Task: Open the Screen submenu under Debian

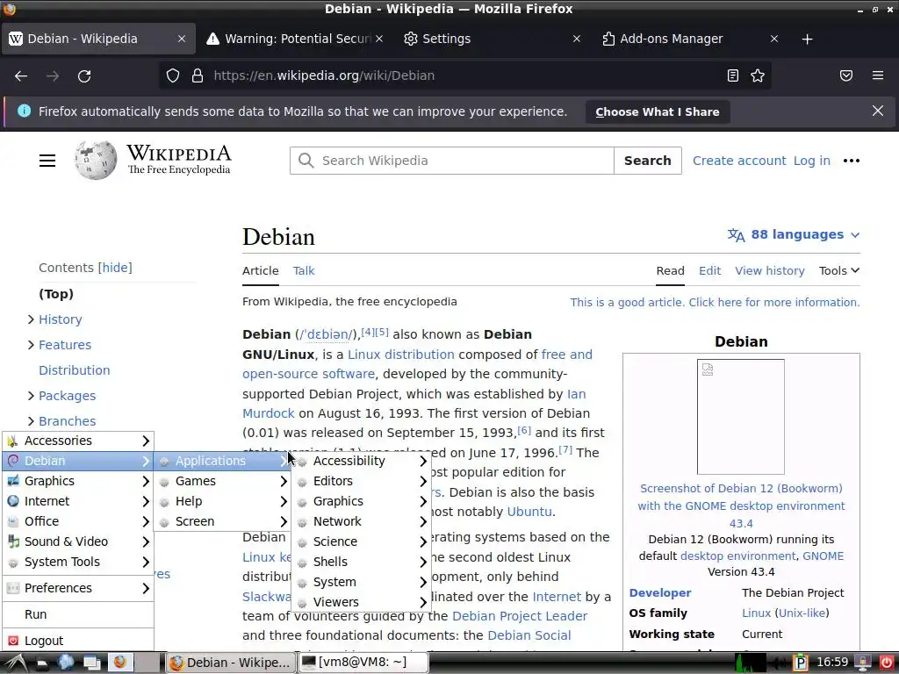Action: [222, 521]
